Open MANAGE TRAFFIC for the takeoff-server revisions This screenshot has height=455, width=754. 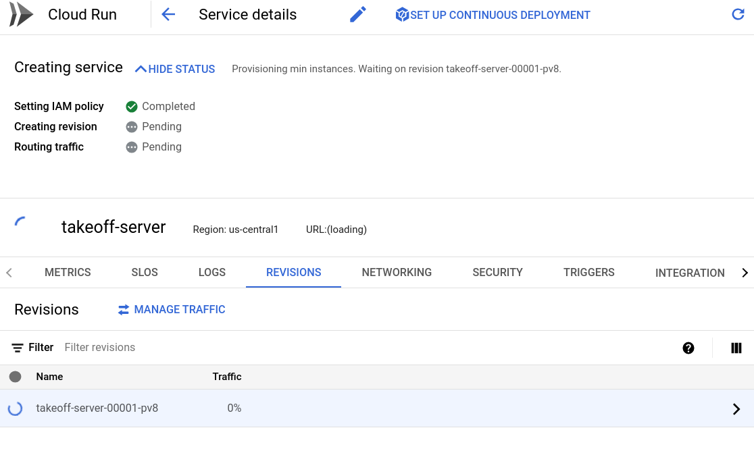click(179, 309)
